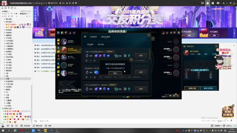237x133 pixels.
Task: Apply the second rune page with 应用
Action: [x=141, y=72]
